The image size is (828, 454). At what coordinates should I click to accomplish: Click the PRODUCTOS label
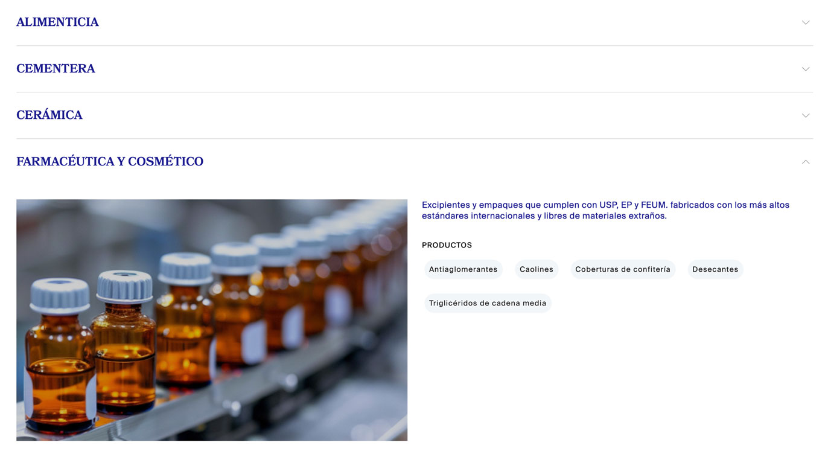coord(447,245)
